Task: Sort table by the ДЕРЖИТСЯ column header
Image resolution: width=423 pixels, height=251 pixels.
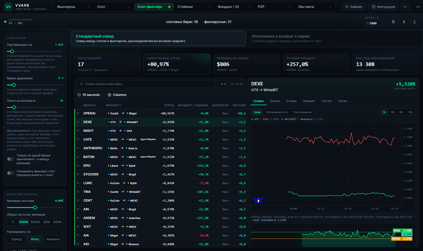Action: (x=220, y=105)
